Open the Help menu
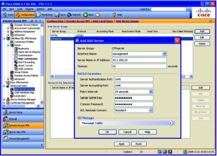217x156 pixels. coord(50,9)
